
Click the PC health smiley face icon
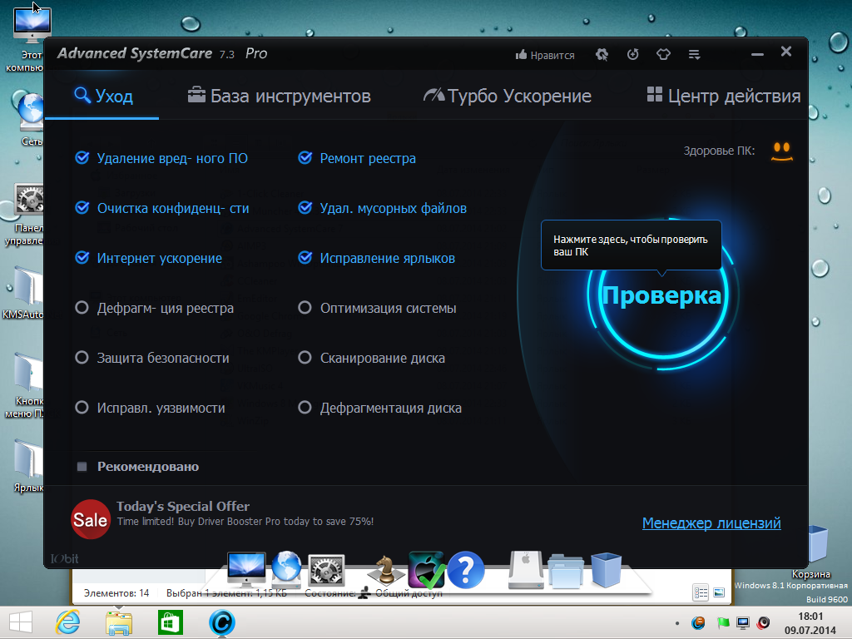tap(782, 151)
